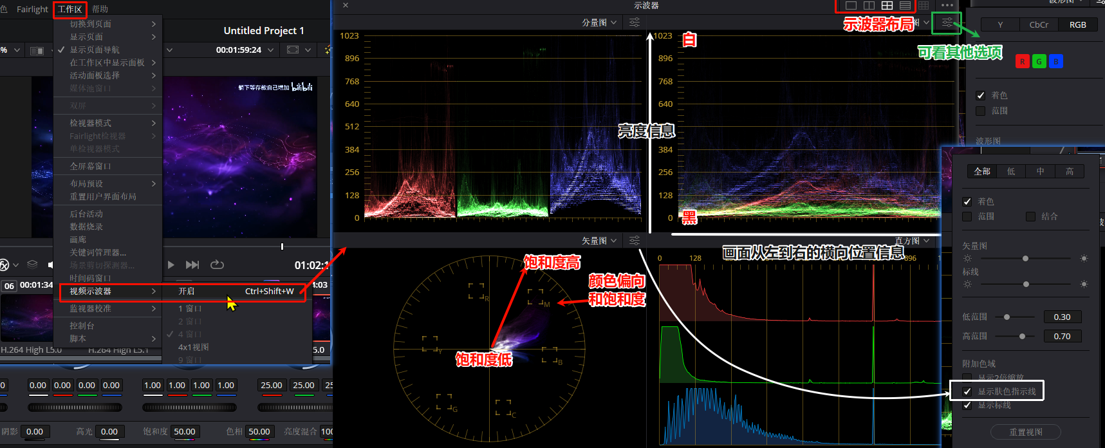Select stacked-rows scope layout icon
Screen dimensions: 1105x448
pos(905,5)
